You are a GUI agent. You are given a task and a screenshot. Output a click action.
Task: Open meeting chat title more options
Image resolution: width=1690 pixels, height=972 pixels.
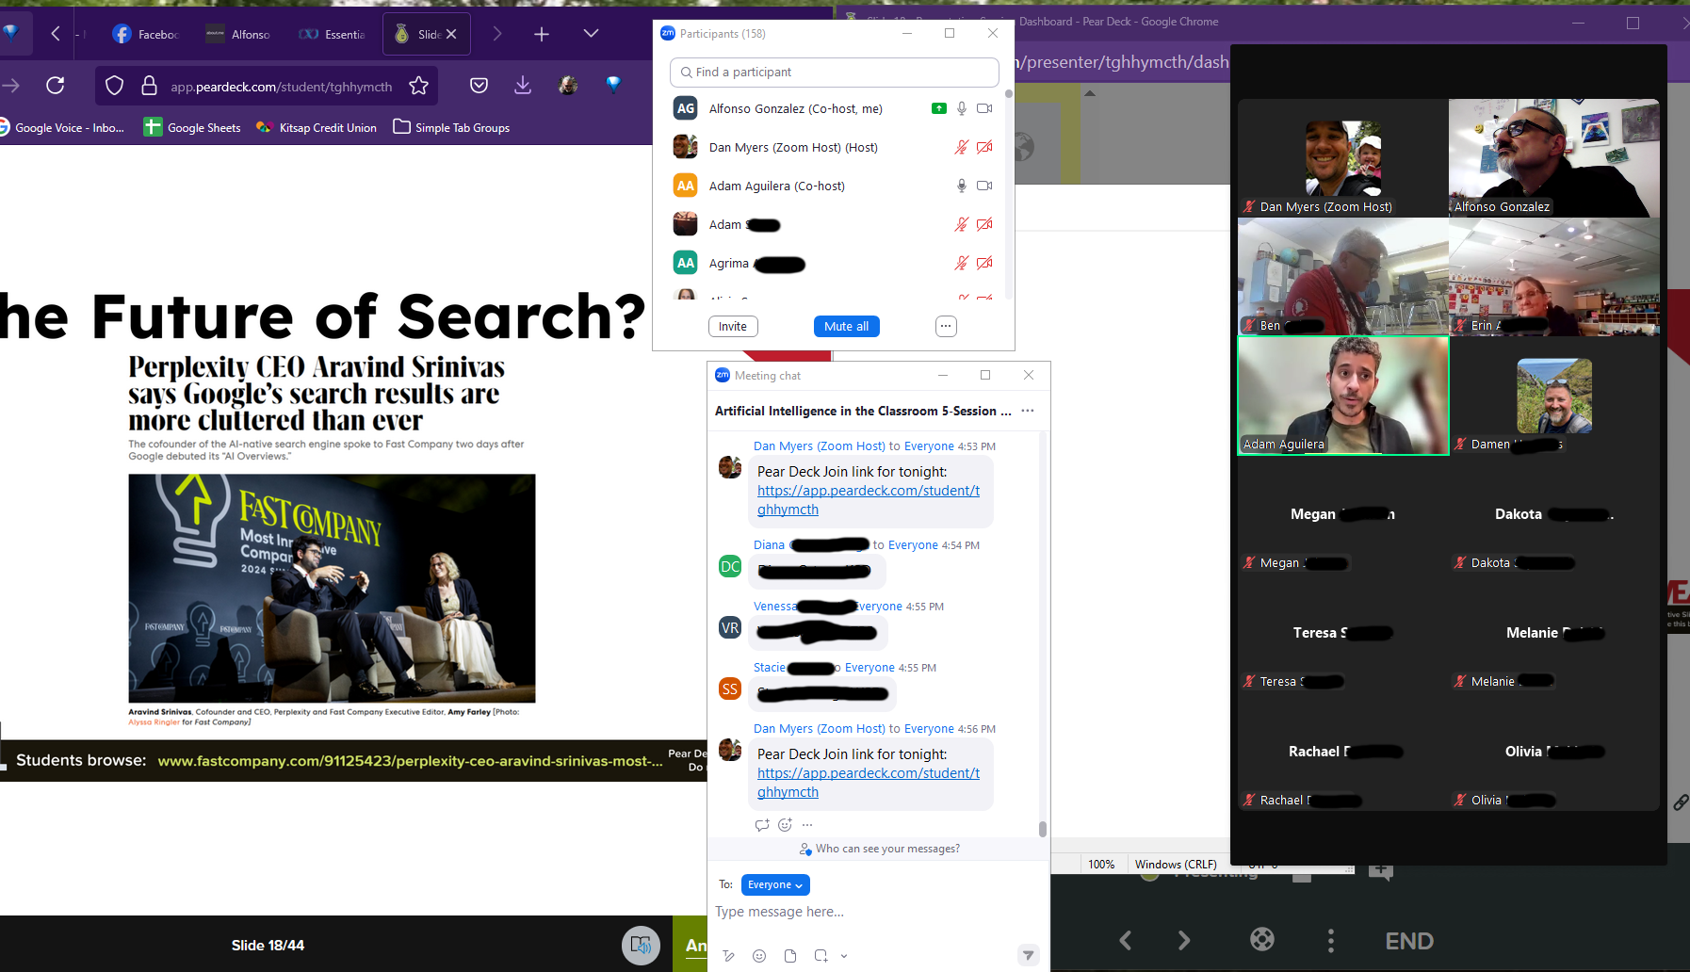(1028, 411)
